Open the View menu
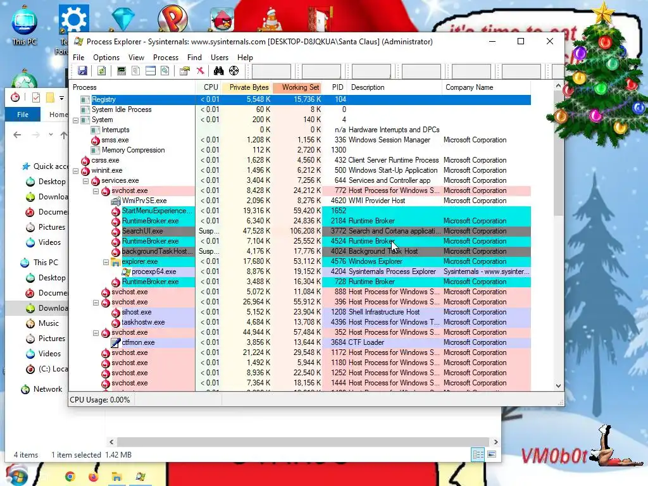 pyautogui.click(x=136, y=58)
